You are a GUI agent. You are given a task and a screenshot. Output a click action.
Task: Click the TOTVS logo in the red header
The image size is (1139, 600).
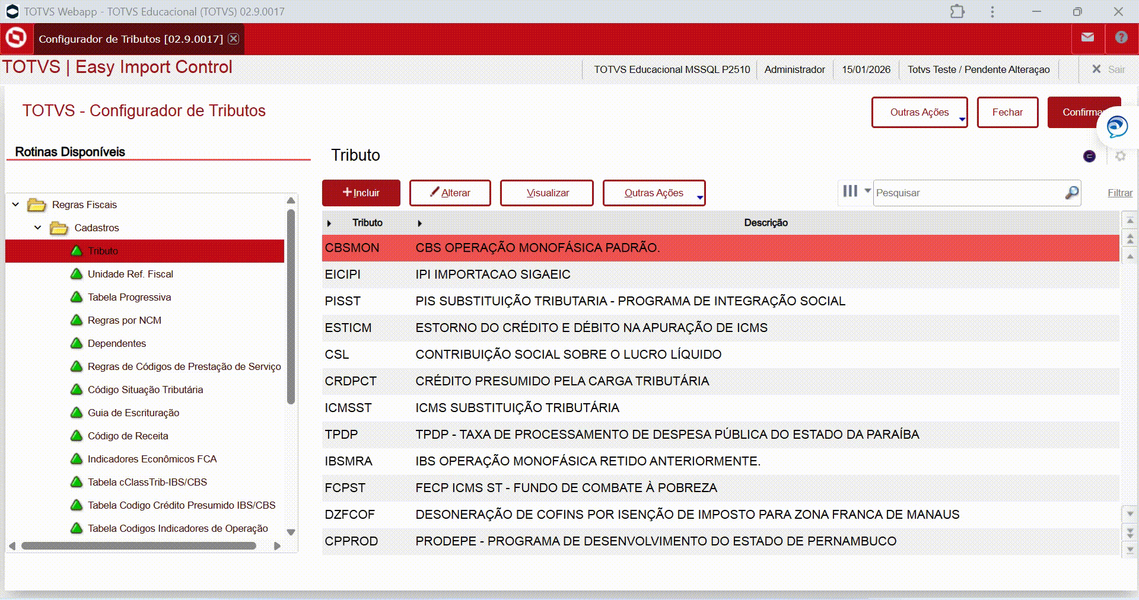tap(16, 38)
